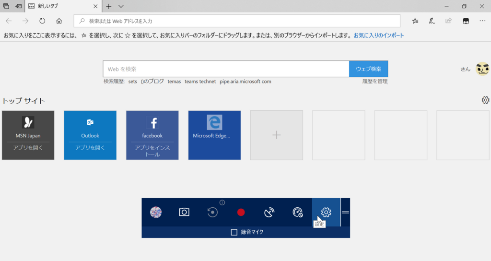Viewport: 491px width, 261px height.
Task: Take screenshot with camera icon
Action: pyautogui.click(x=184, y=212)
